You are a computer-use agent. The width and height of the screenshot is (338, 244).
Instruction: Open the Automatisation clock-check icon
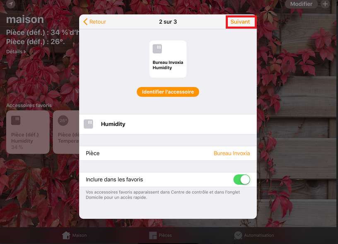[x=238, y=235]
